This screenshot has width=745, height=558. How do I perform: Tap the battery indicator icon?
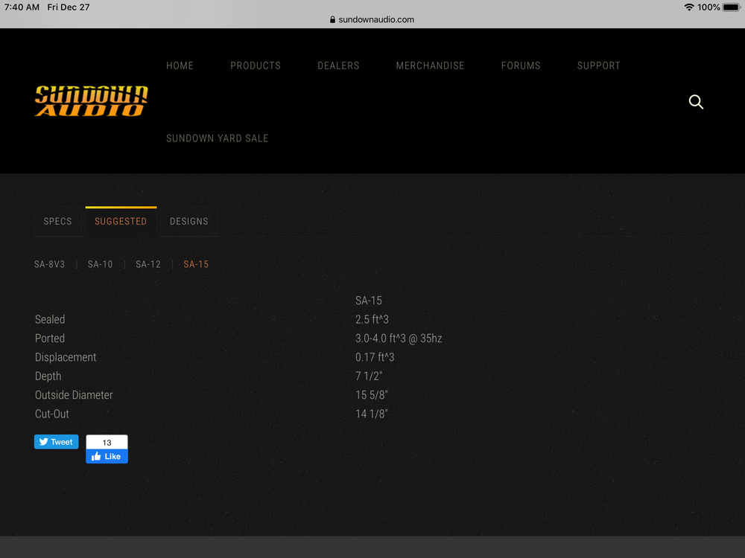tap(732, 7)
